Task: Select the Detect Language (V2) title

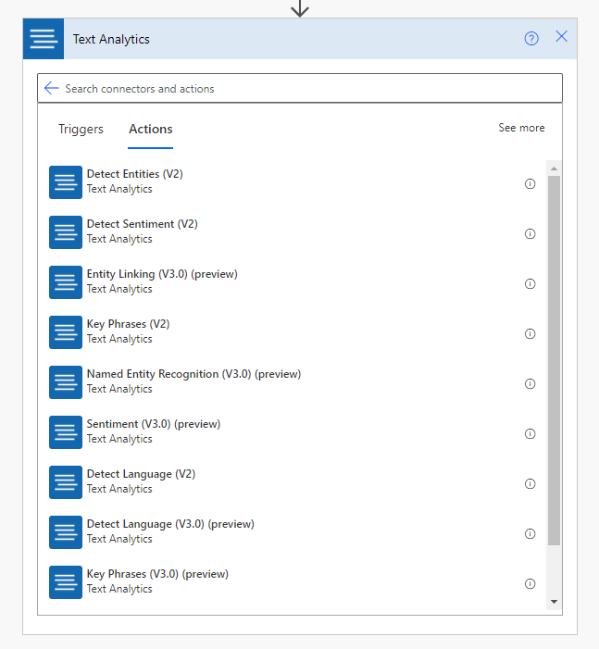Action: pos(141,474)
